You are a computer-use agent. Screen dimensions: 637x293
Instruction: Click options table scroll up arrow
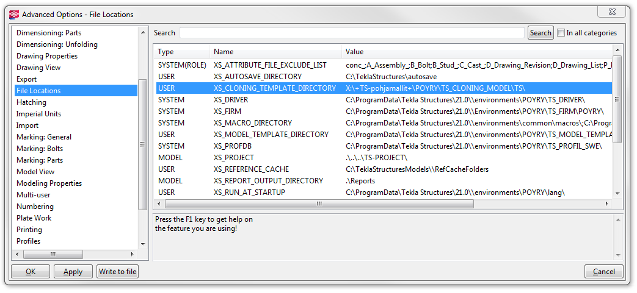pos(617,50)
